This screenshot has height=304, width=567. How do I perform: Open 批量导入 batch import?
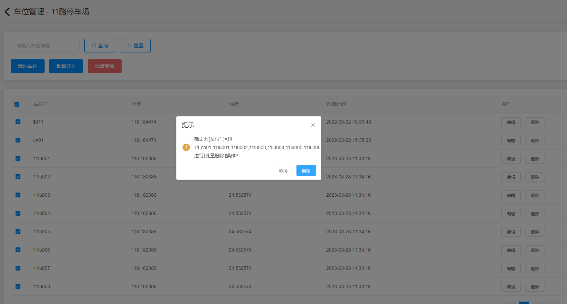tap(66, 66)
